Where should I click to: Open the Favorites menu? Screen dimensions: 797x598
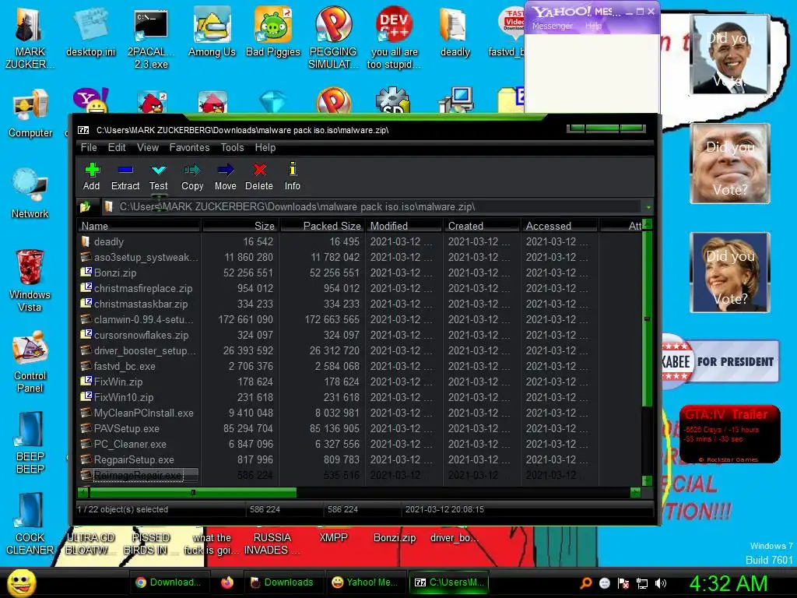pyautogui.click(x=190, y=147)
